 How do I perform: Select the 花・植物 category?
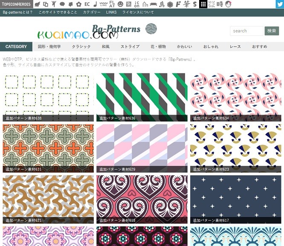[x=158, y=46]
